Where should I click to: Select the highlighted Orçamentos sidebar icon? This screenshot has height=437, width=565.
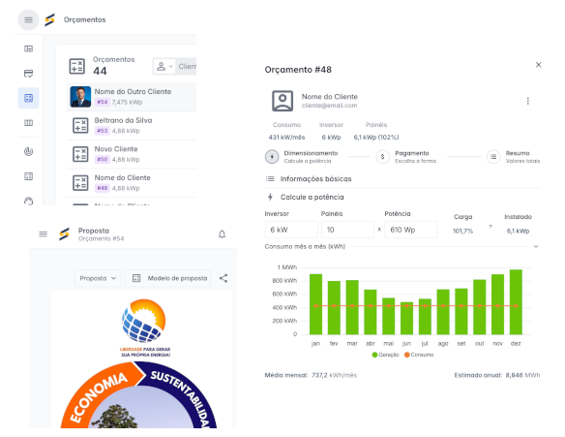(x=28, y=98)
